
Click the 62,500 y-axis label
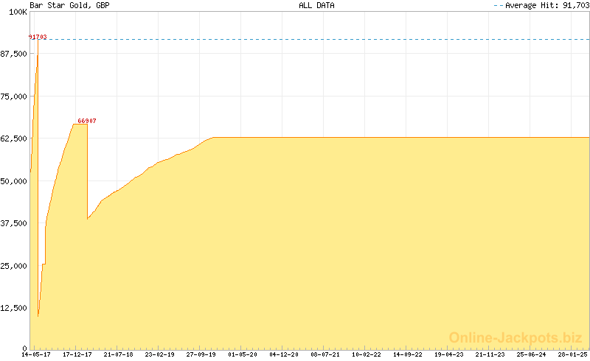14,139
